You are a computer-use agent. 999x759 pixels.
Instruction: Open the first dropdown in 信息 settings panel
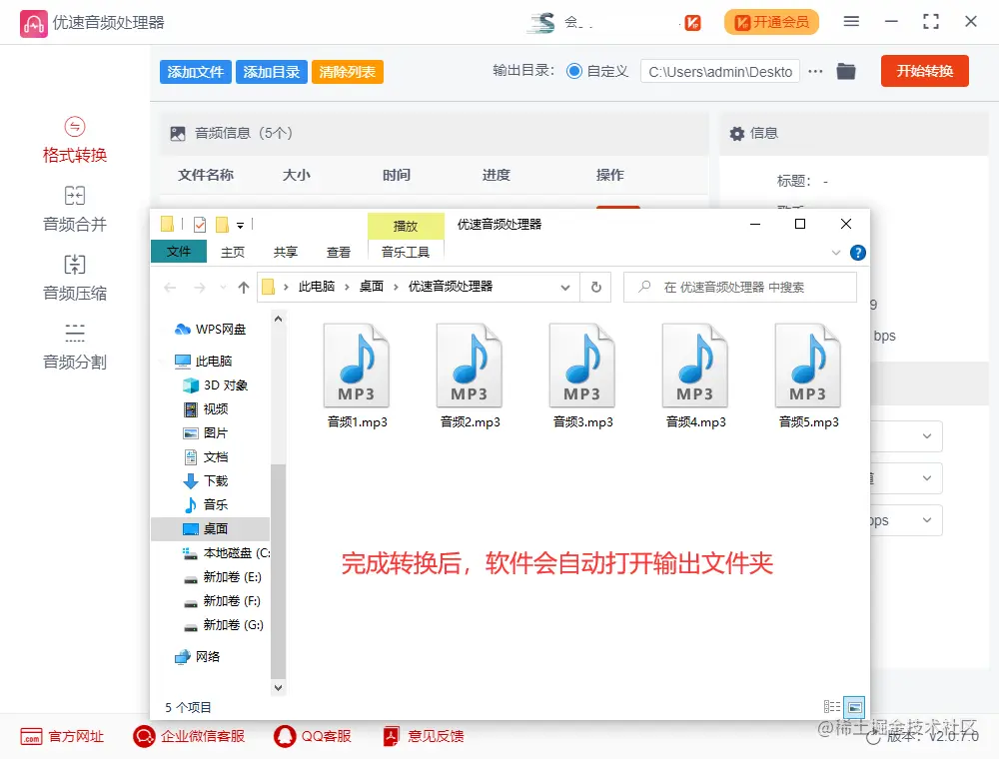coord(927,436)
